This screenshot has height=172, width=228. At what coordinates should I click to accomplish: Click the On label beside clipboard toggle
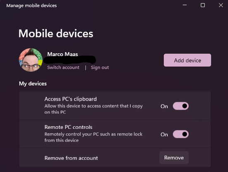164,107
